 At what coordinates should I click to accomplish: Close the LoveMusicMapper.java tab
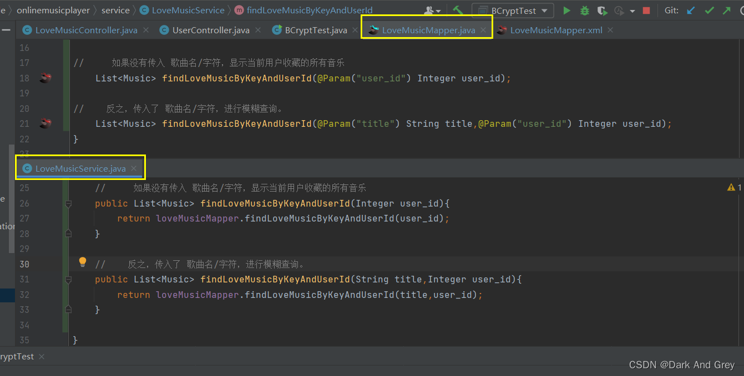[x=484, y=30]
